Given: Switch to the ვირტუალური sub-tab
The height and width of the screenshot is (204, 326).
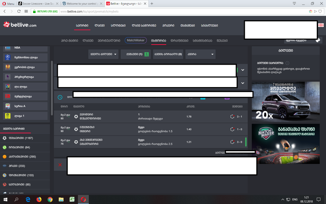Looking at the screenshot, I should pyautogui.click(x=109, y=40).
